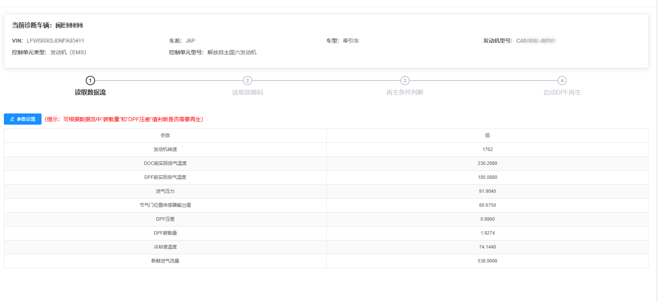
Task: Click the 参数 column header
Action: point(165,136)
